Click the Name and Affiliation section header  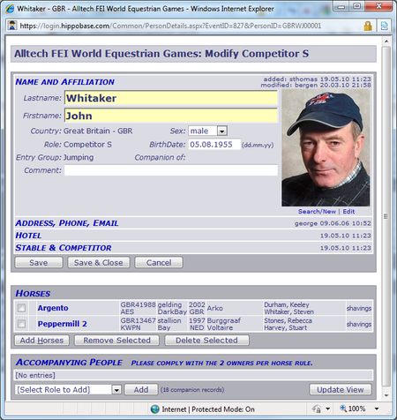point(64,82)
